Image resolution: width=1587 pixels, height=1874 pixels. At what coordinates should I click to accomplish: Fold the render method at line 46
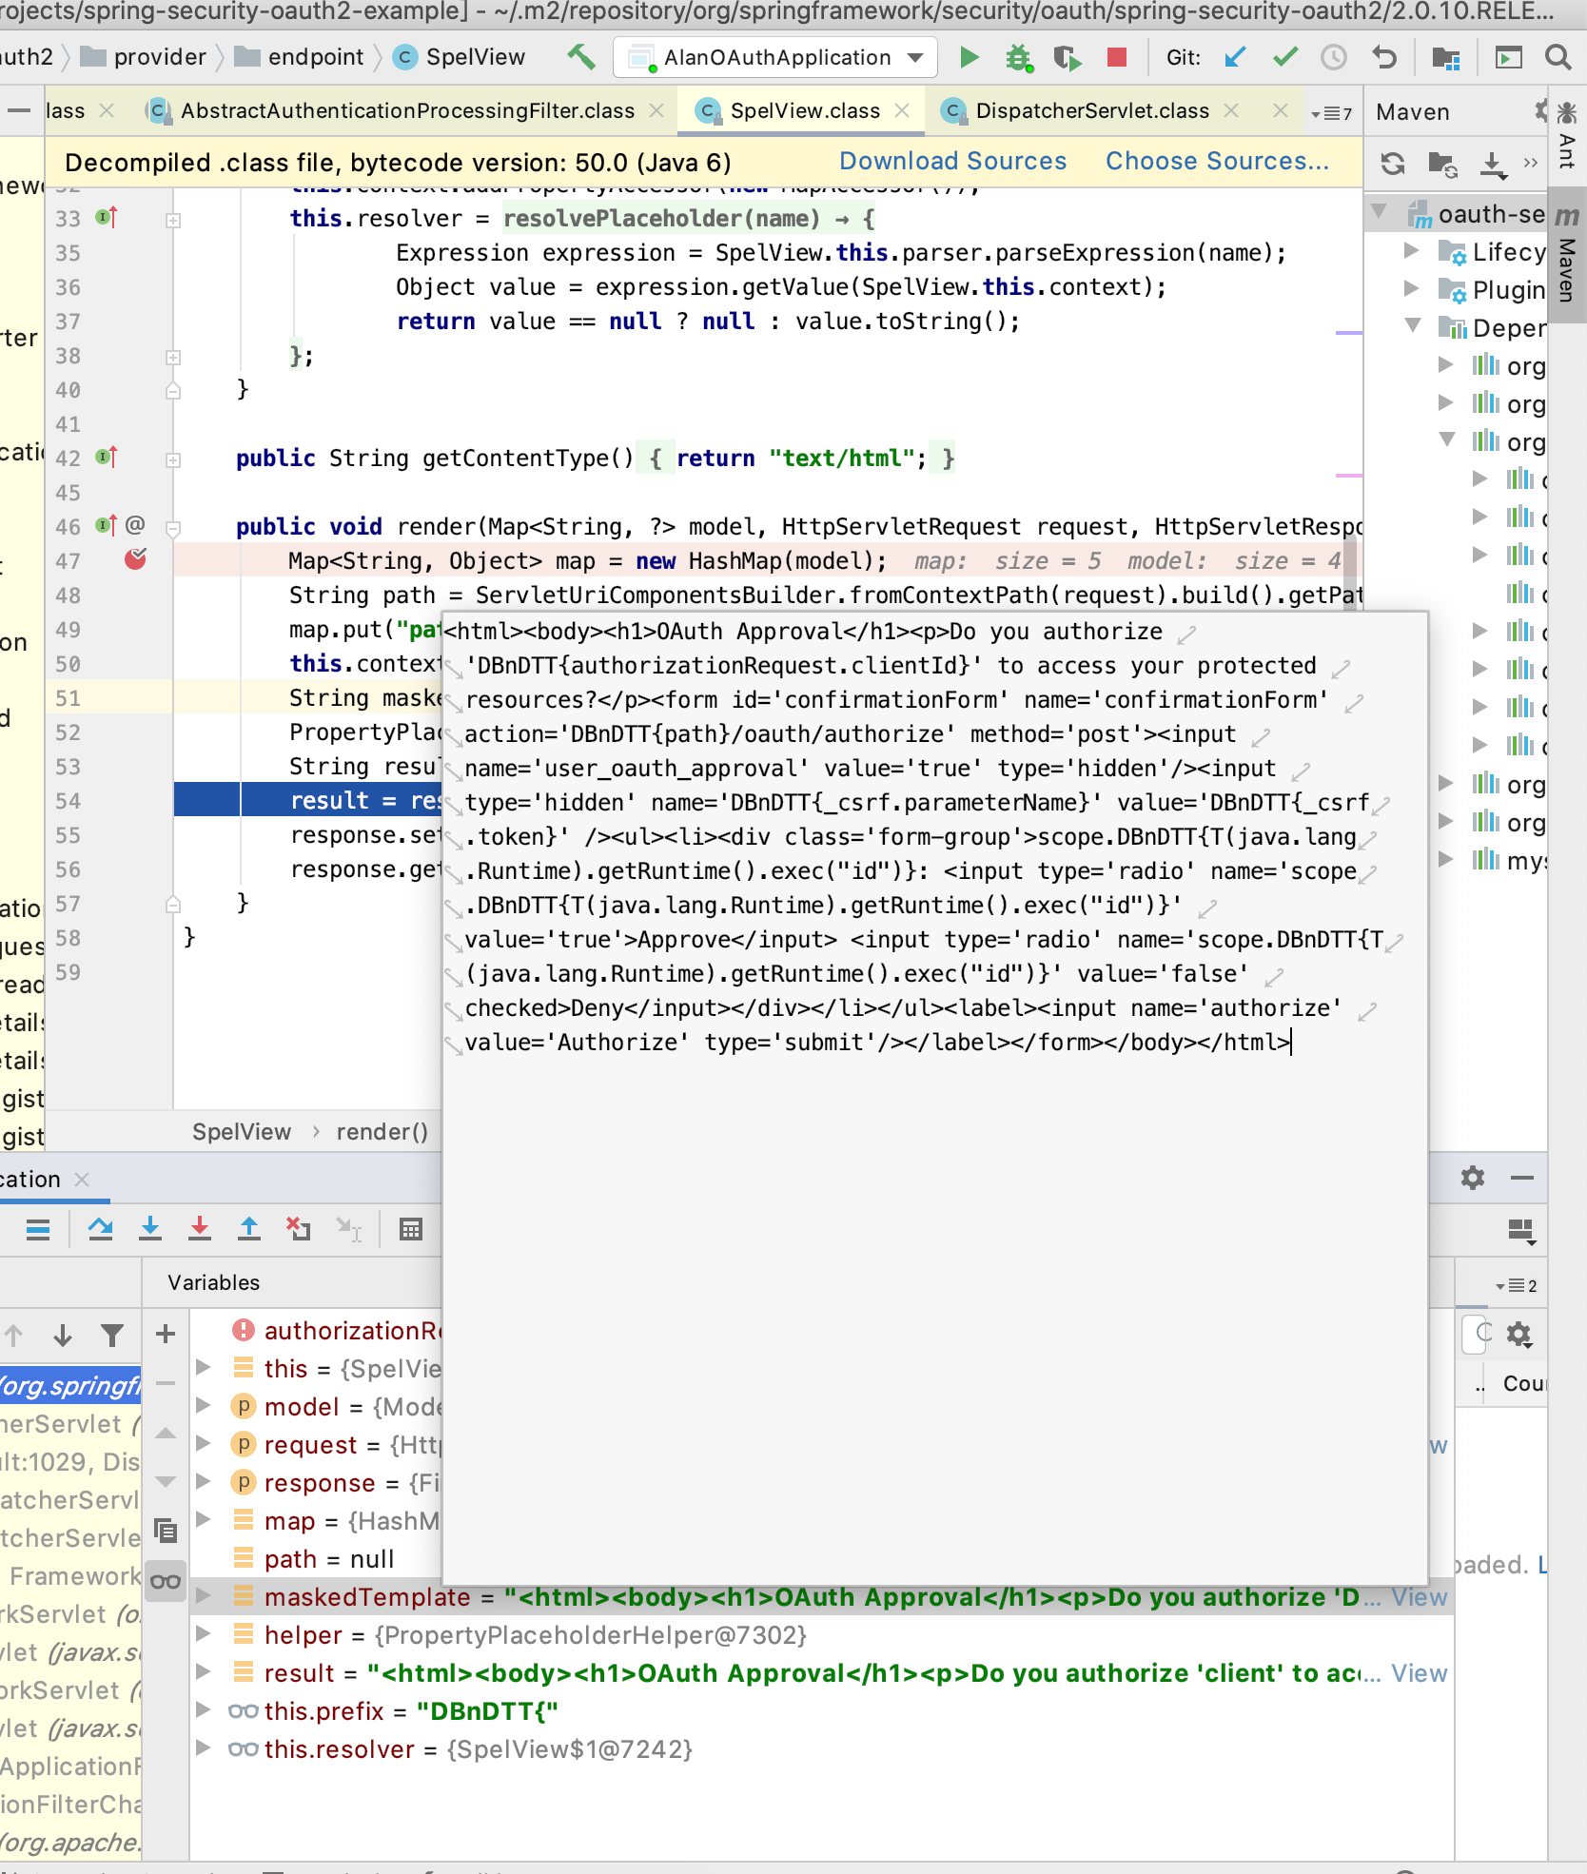tap(173, 527)
